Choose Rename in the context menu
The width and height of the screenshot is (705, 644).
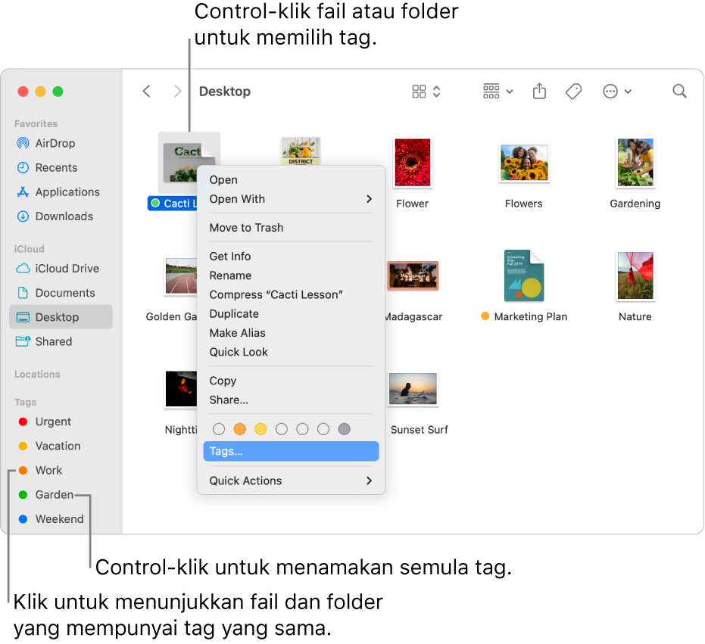tap(291, 275)
